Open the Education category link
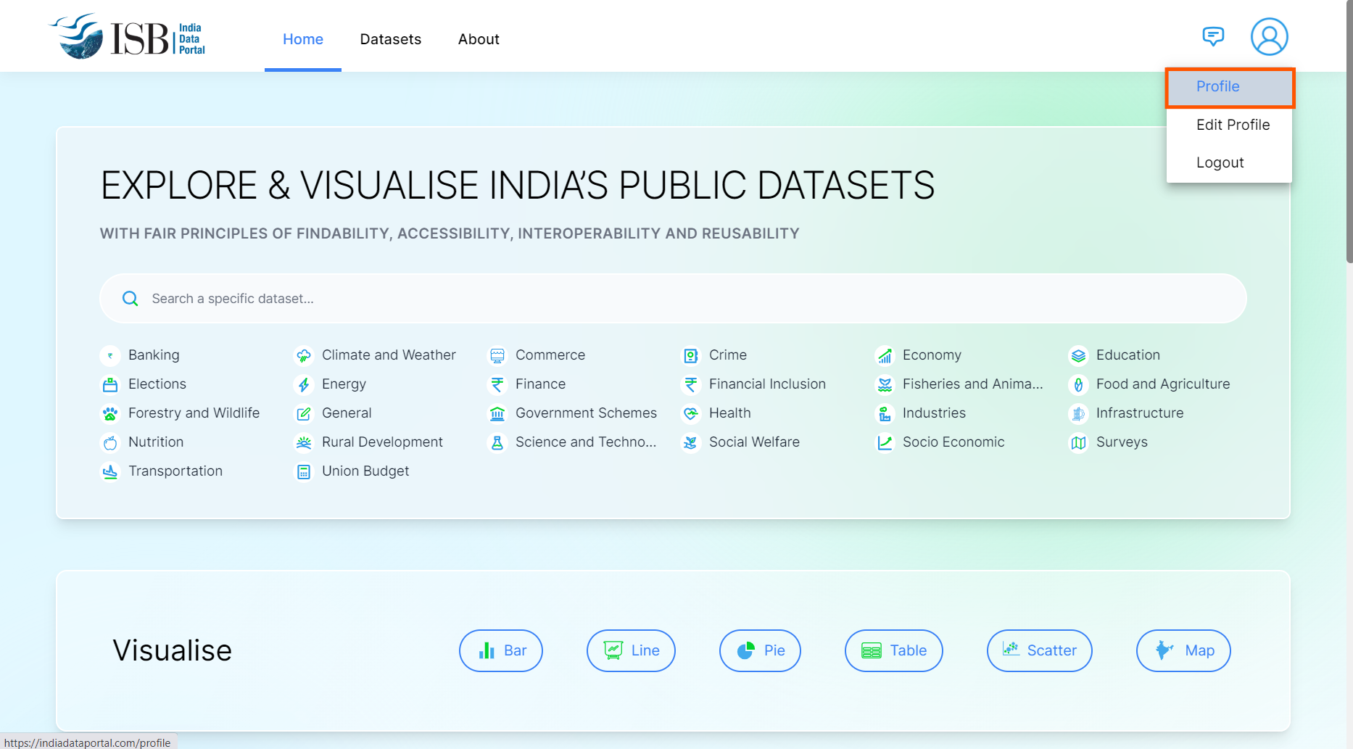Screen dimensions: 1353x749 tap(1128, 355)
